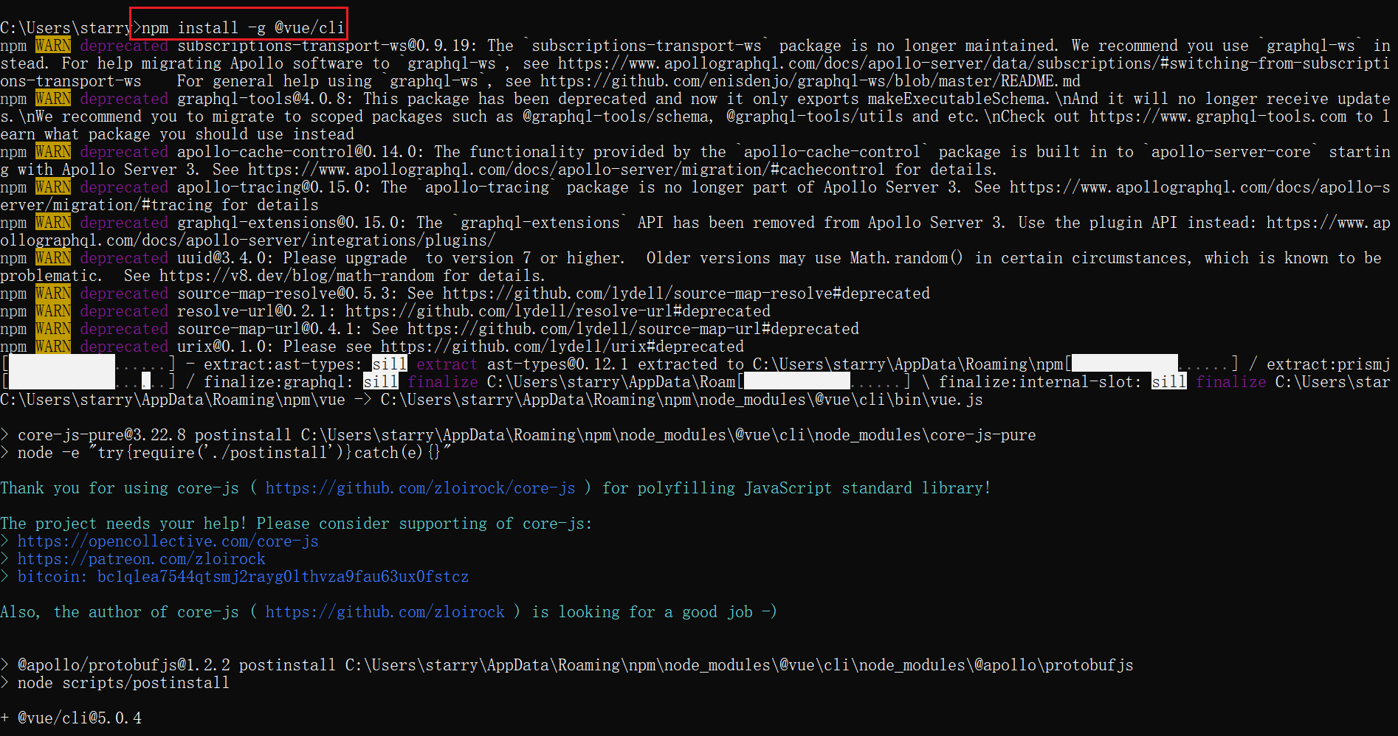Image resolution: width=1398 pixels, height=736 pixels.
Task: Click the 'deprecated' label on the urix line
Action: coord(124,347)
